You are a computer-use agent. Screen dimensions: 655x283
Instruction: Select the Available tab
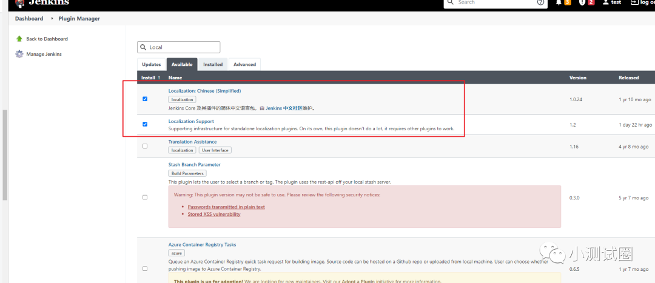click(182, 64)
